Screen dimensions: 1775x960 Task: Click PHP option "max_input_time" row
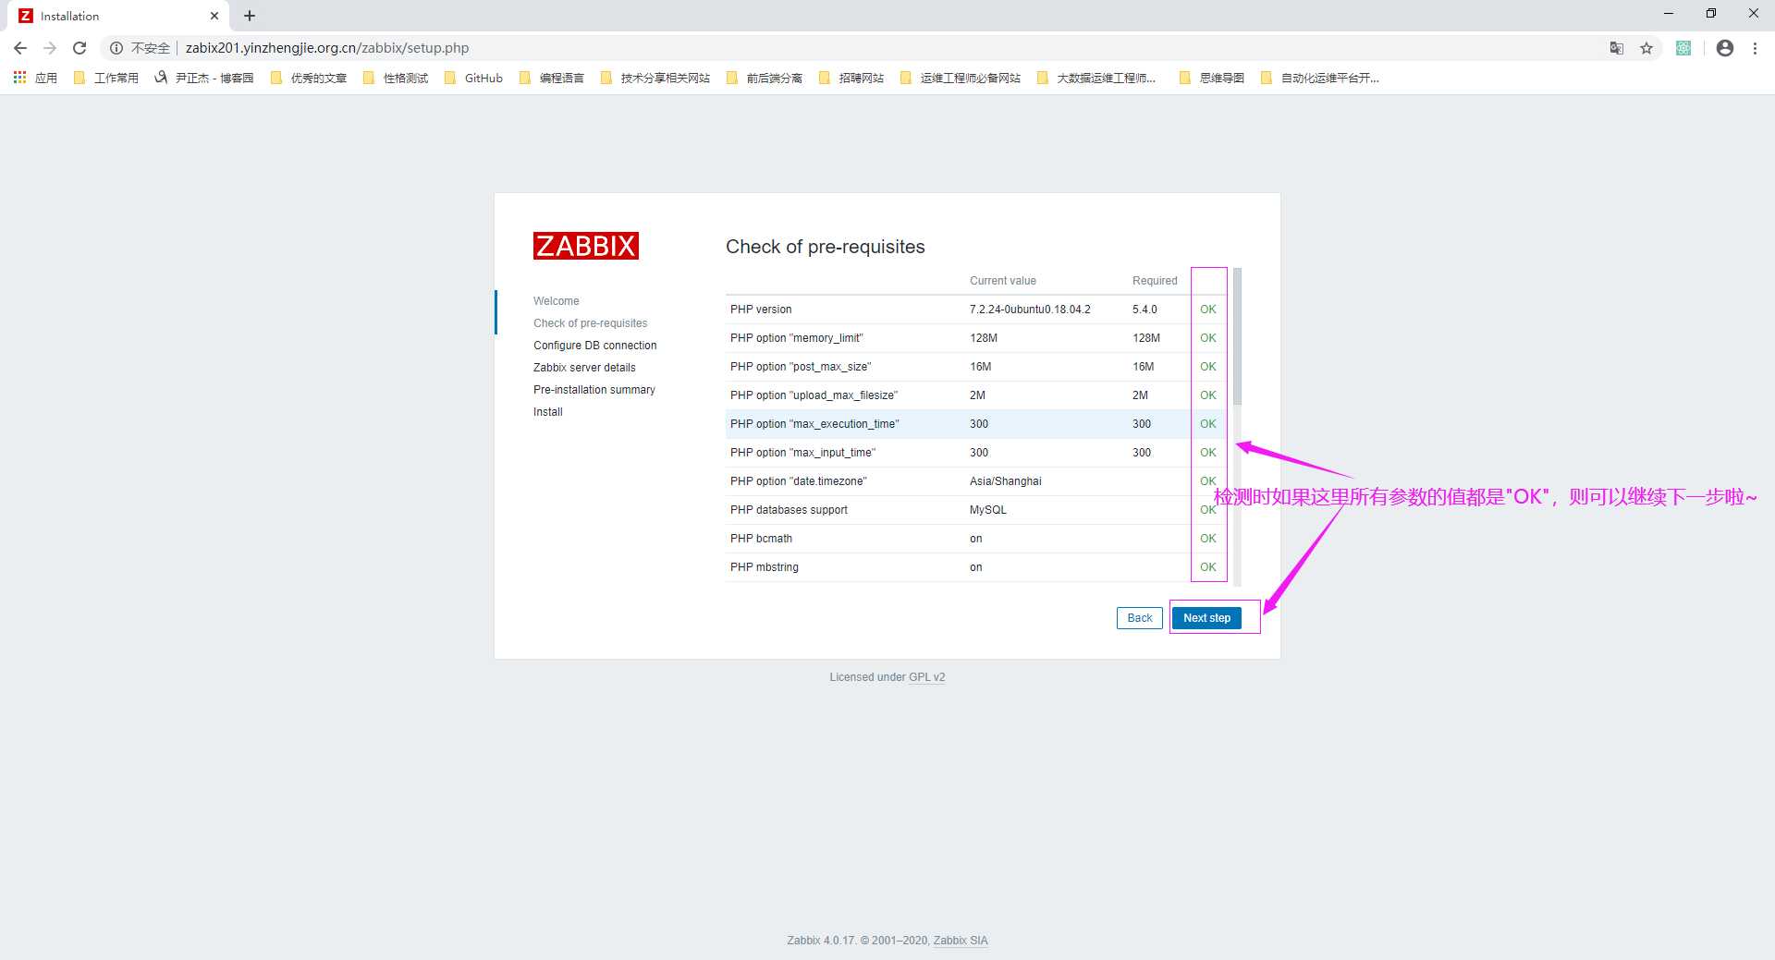pyautogui.click(x=977, y=453)
